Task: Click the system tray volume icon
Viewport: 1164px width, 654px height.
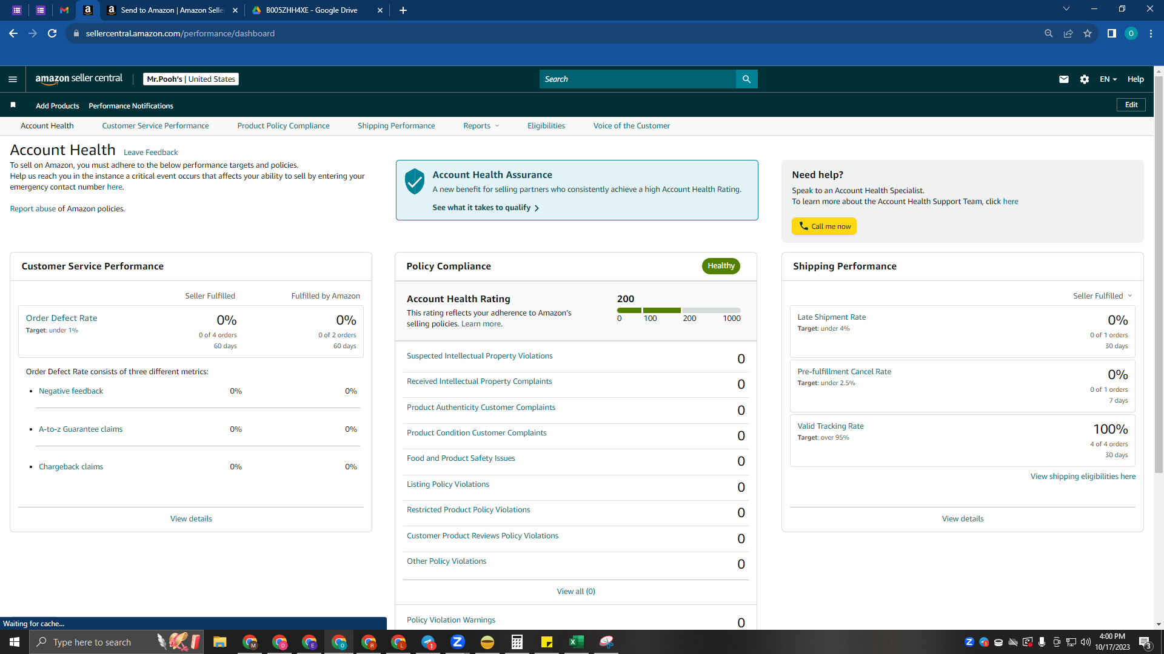Action: tap(1085, 642)
